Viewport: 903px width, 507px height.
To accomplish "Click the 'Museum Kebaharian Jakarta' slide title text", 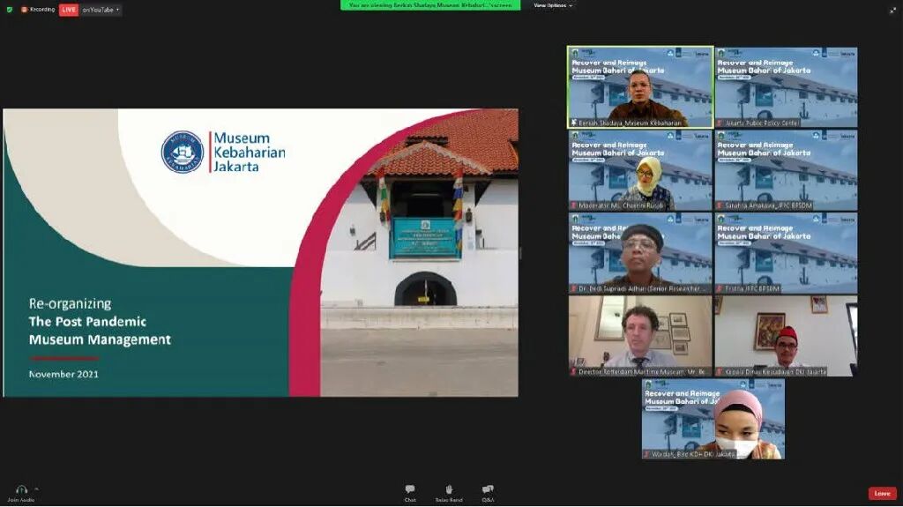I will 250,152.
